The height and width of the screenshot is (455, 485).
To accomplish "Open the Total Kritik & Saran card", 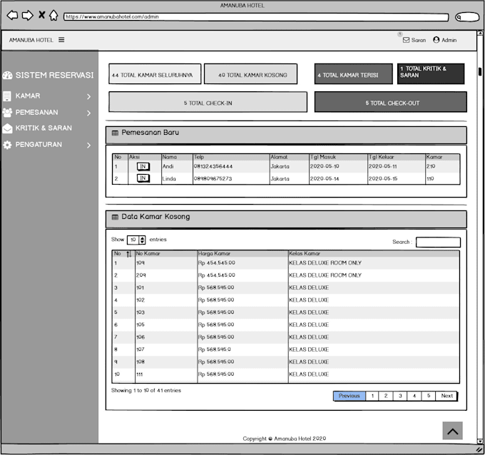I will click(x=431, y=74).
